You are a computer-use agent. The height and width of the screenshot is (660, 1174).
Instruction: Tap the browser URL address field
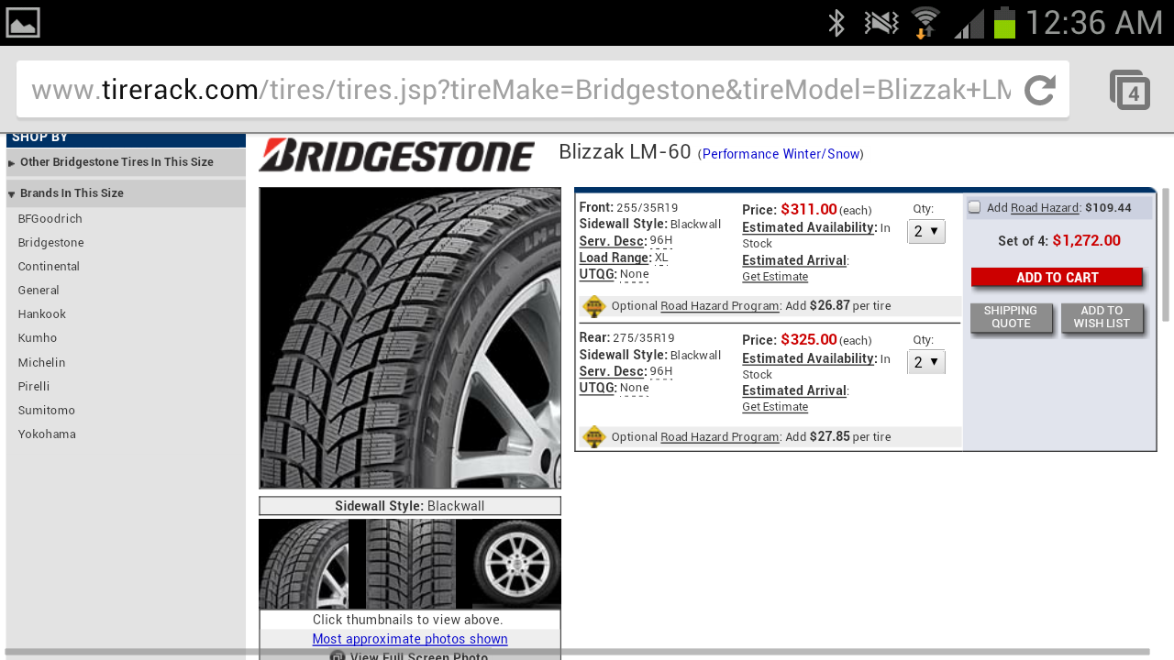pos(521,90)
